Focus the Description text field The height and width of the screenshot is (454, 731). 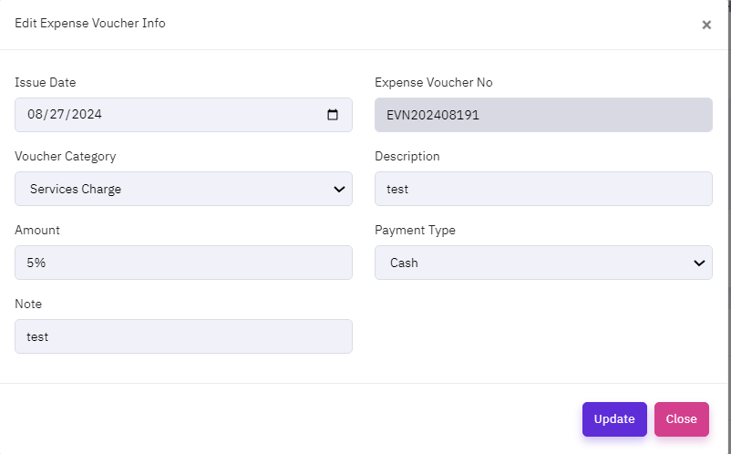[x=543, y=189]
